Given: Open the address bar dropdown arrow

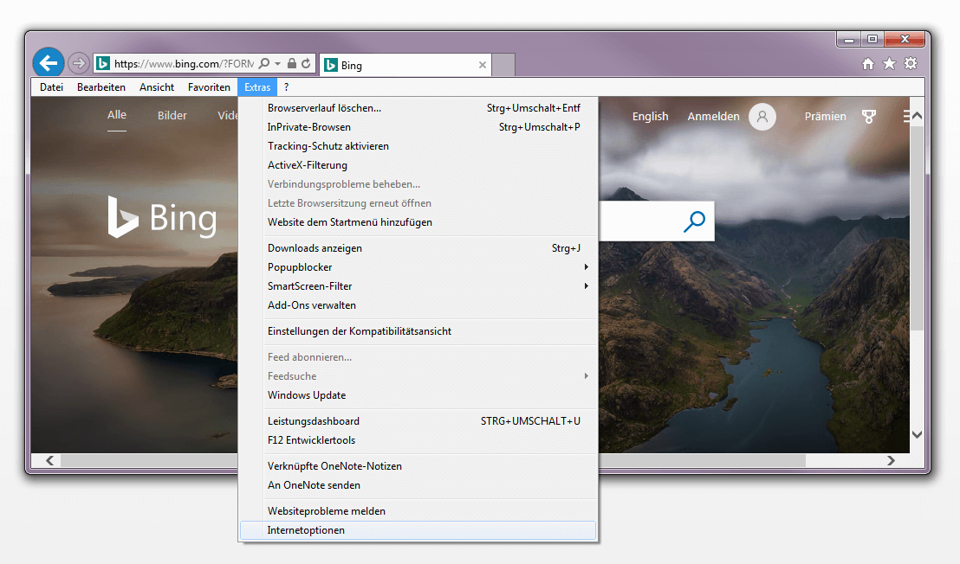Looking at the screenshot, I should [x=277, y=63].
